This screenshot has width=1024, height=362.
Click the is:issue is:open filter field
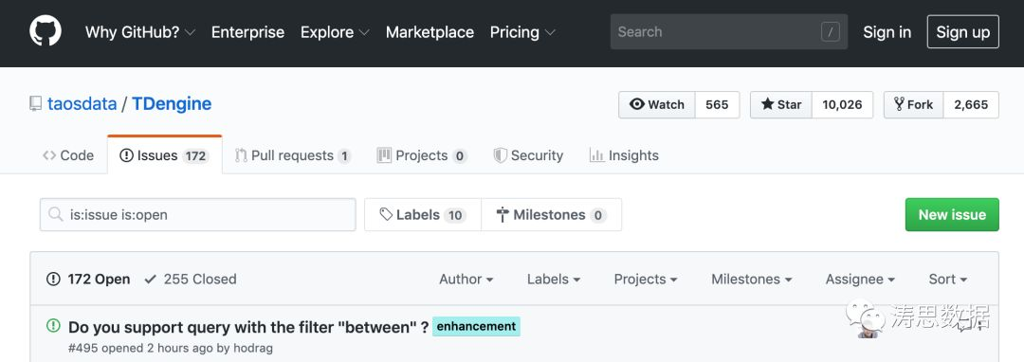198,214
